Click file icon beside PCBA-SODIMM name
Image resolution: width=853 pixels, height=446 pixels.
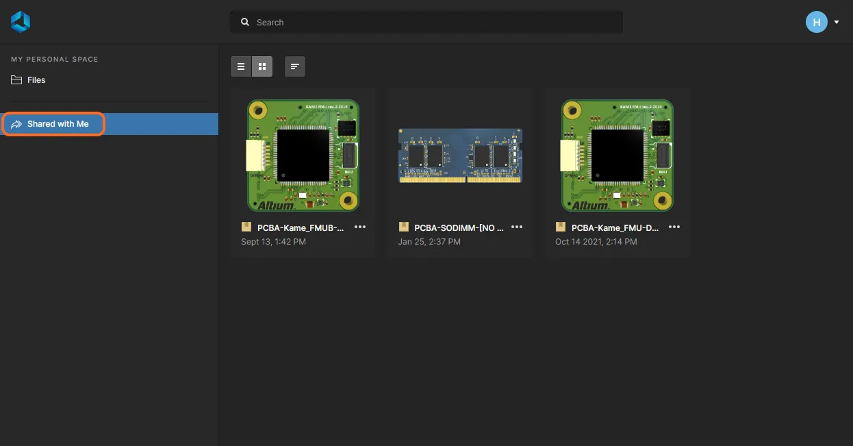[404, 227]
